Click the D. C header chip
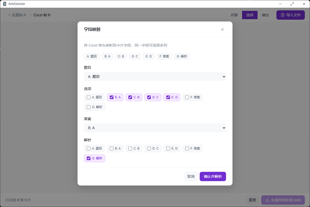Screen dimensions: 310x207 point(135,56)
